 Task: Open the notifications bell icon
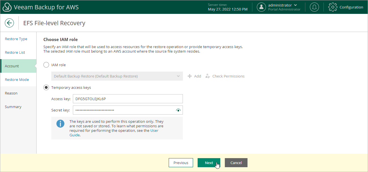pyautogui.click(x=314, y=7)
